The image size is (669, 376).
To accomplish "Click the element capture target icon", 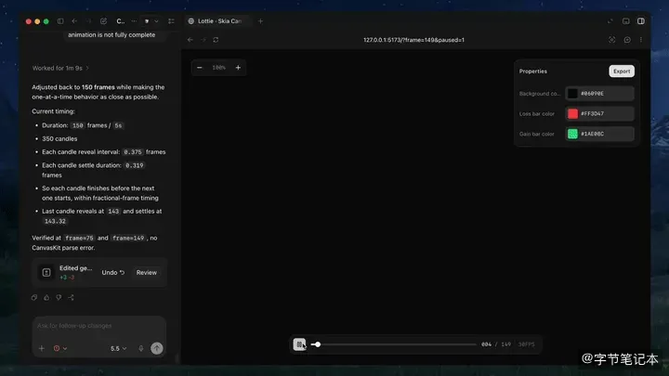I will tap(611, 40).
